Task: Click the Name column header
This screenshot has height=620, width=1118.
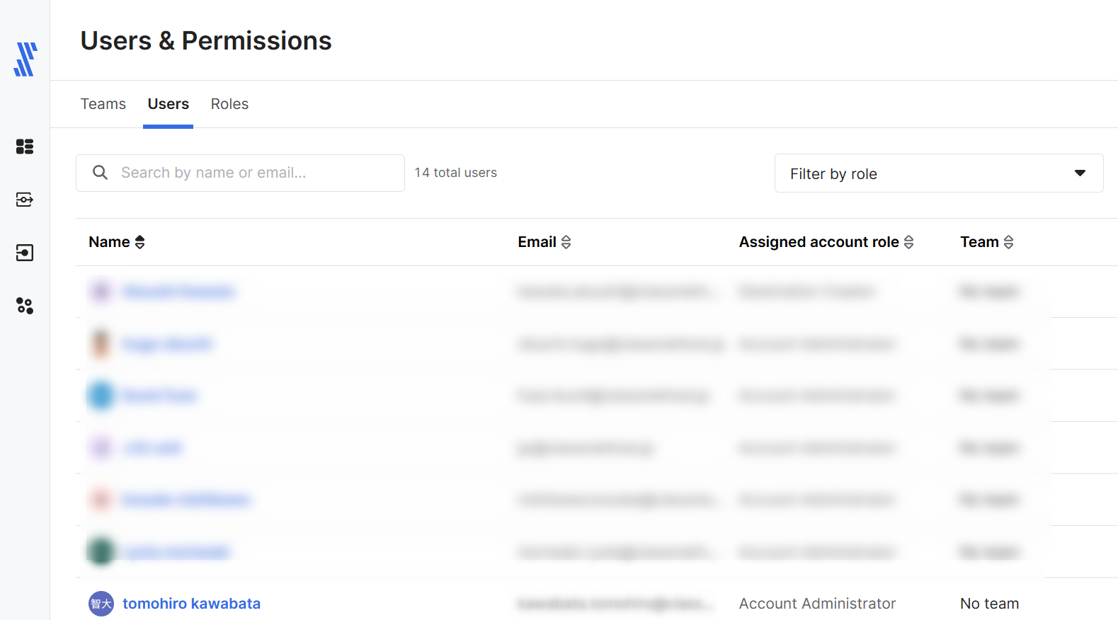Action: 109,242
